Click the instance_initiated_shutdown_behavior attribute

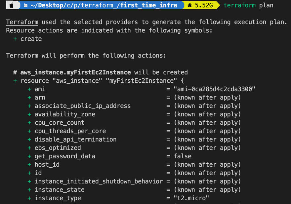99,181
